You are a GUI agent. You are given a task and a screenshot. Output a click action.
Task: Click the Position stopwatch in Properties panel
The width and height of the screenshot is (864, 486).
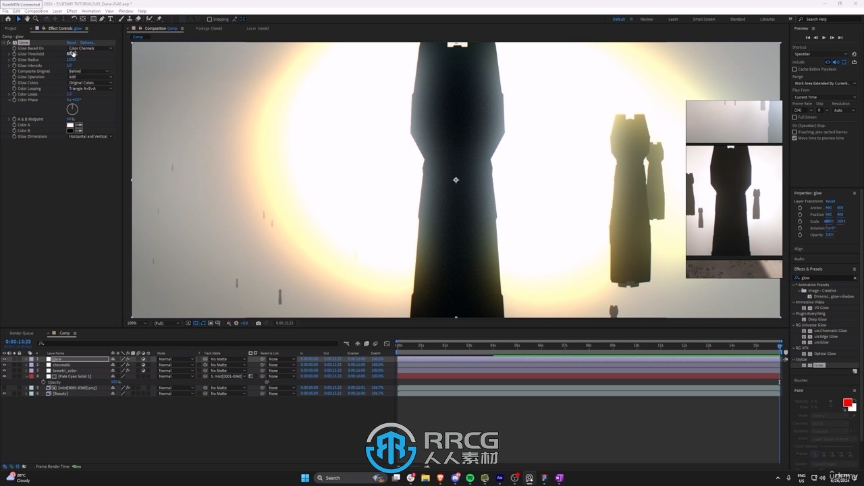tap(800, 215)
